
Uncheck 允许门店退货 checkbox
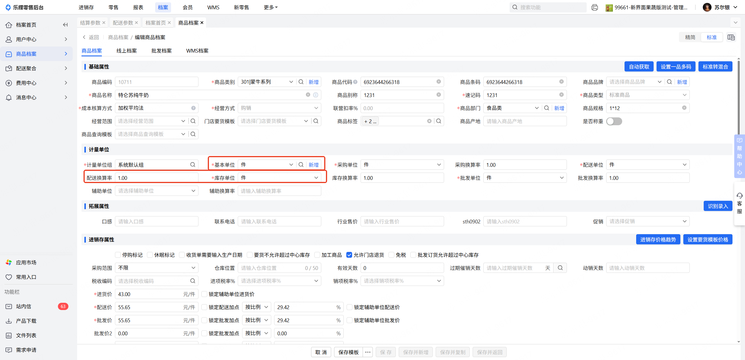349,255
